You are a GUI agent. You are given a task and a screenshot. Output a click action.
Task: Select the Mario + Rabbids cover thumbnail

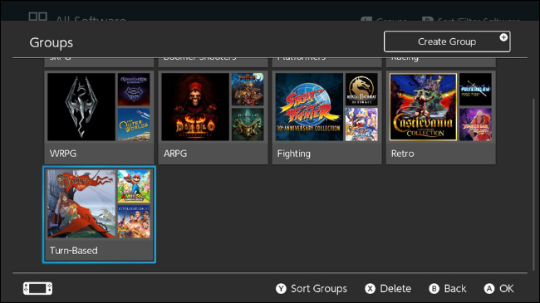[x=134, y=186]
